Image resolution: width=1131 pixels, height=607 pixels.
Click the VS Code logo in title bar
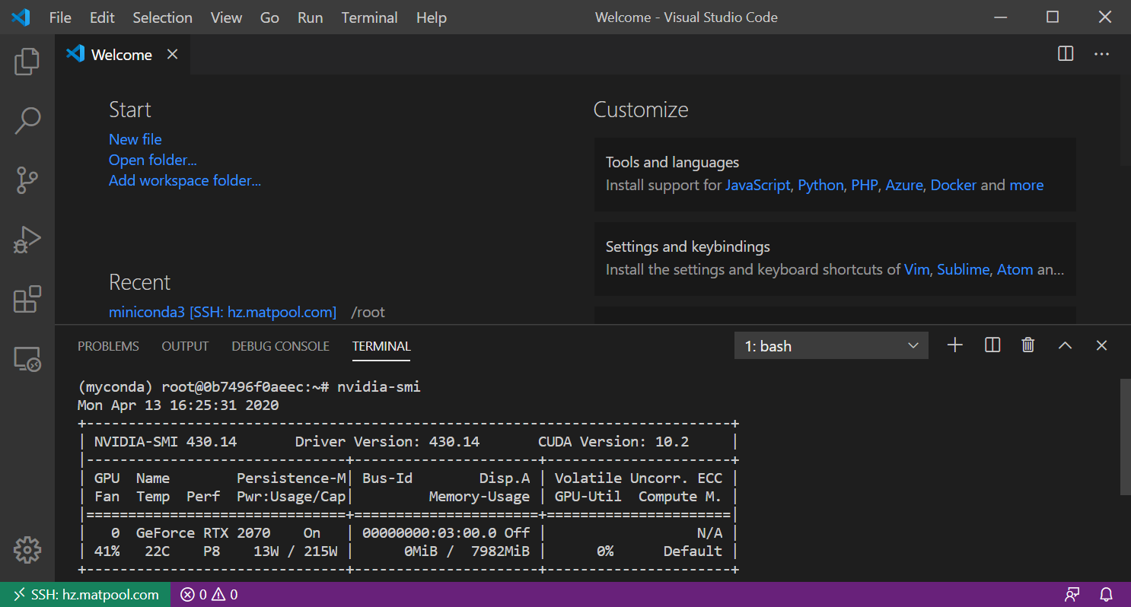(21, 17)
